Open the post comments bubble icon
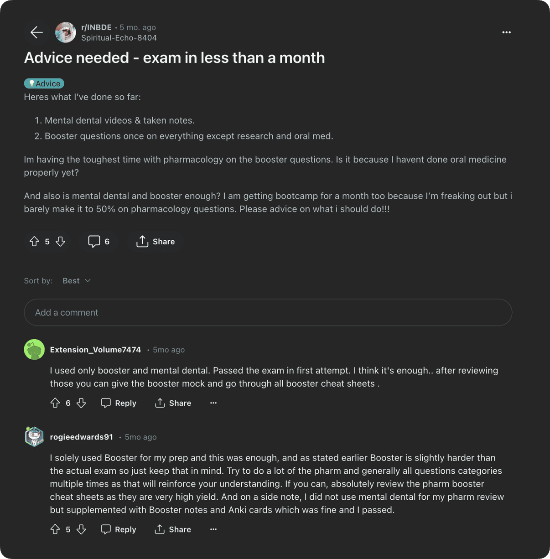 pos(94,241)
